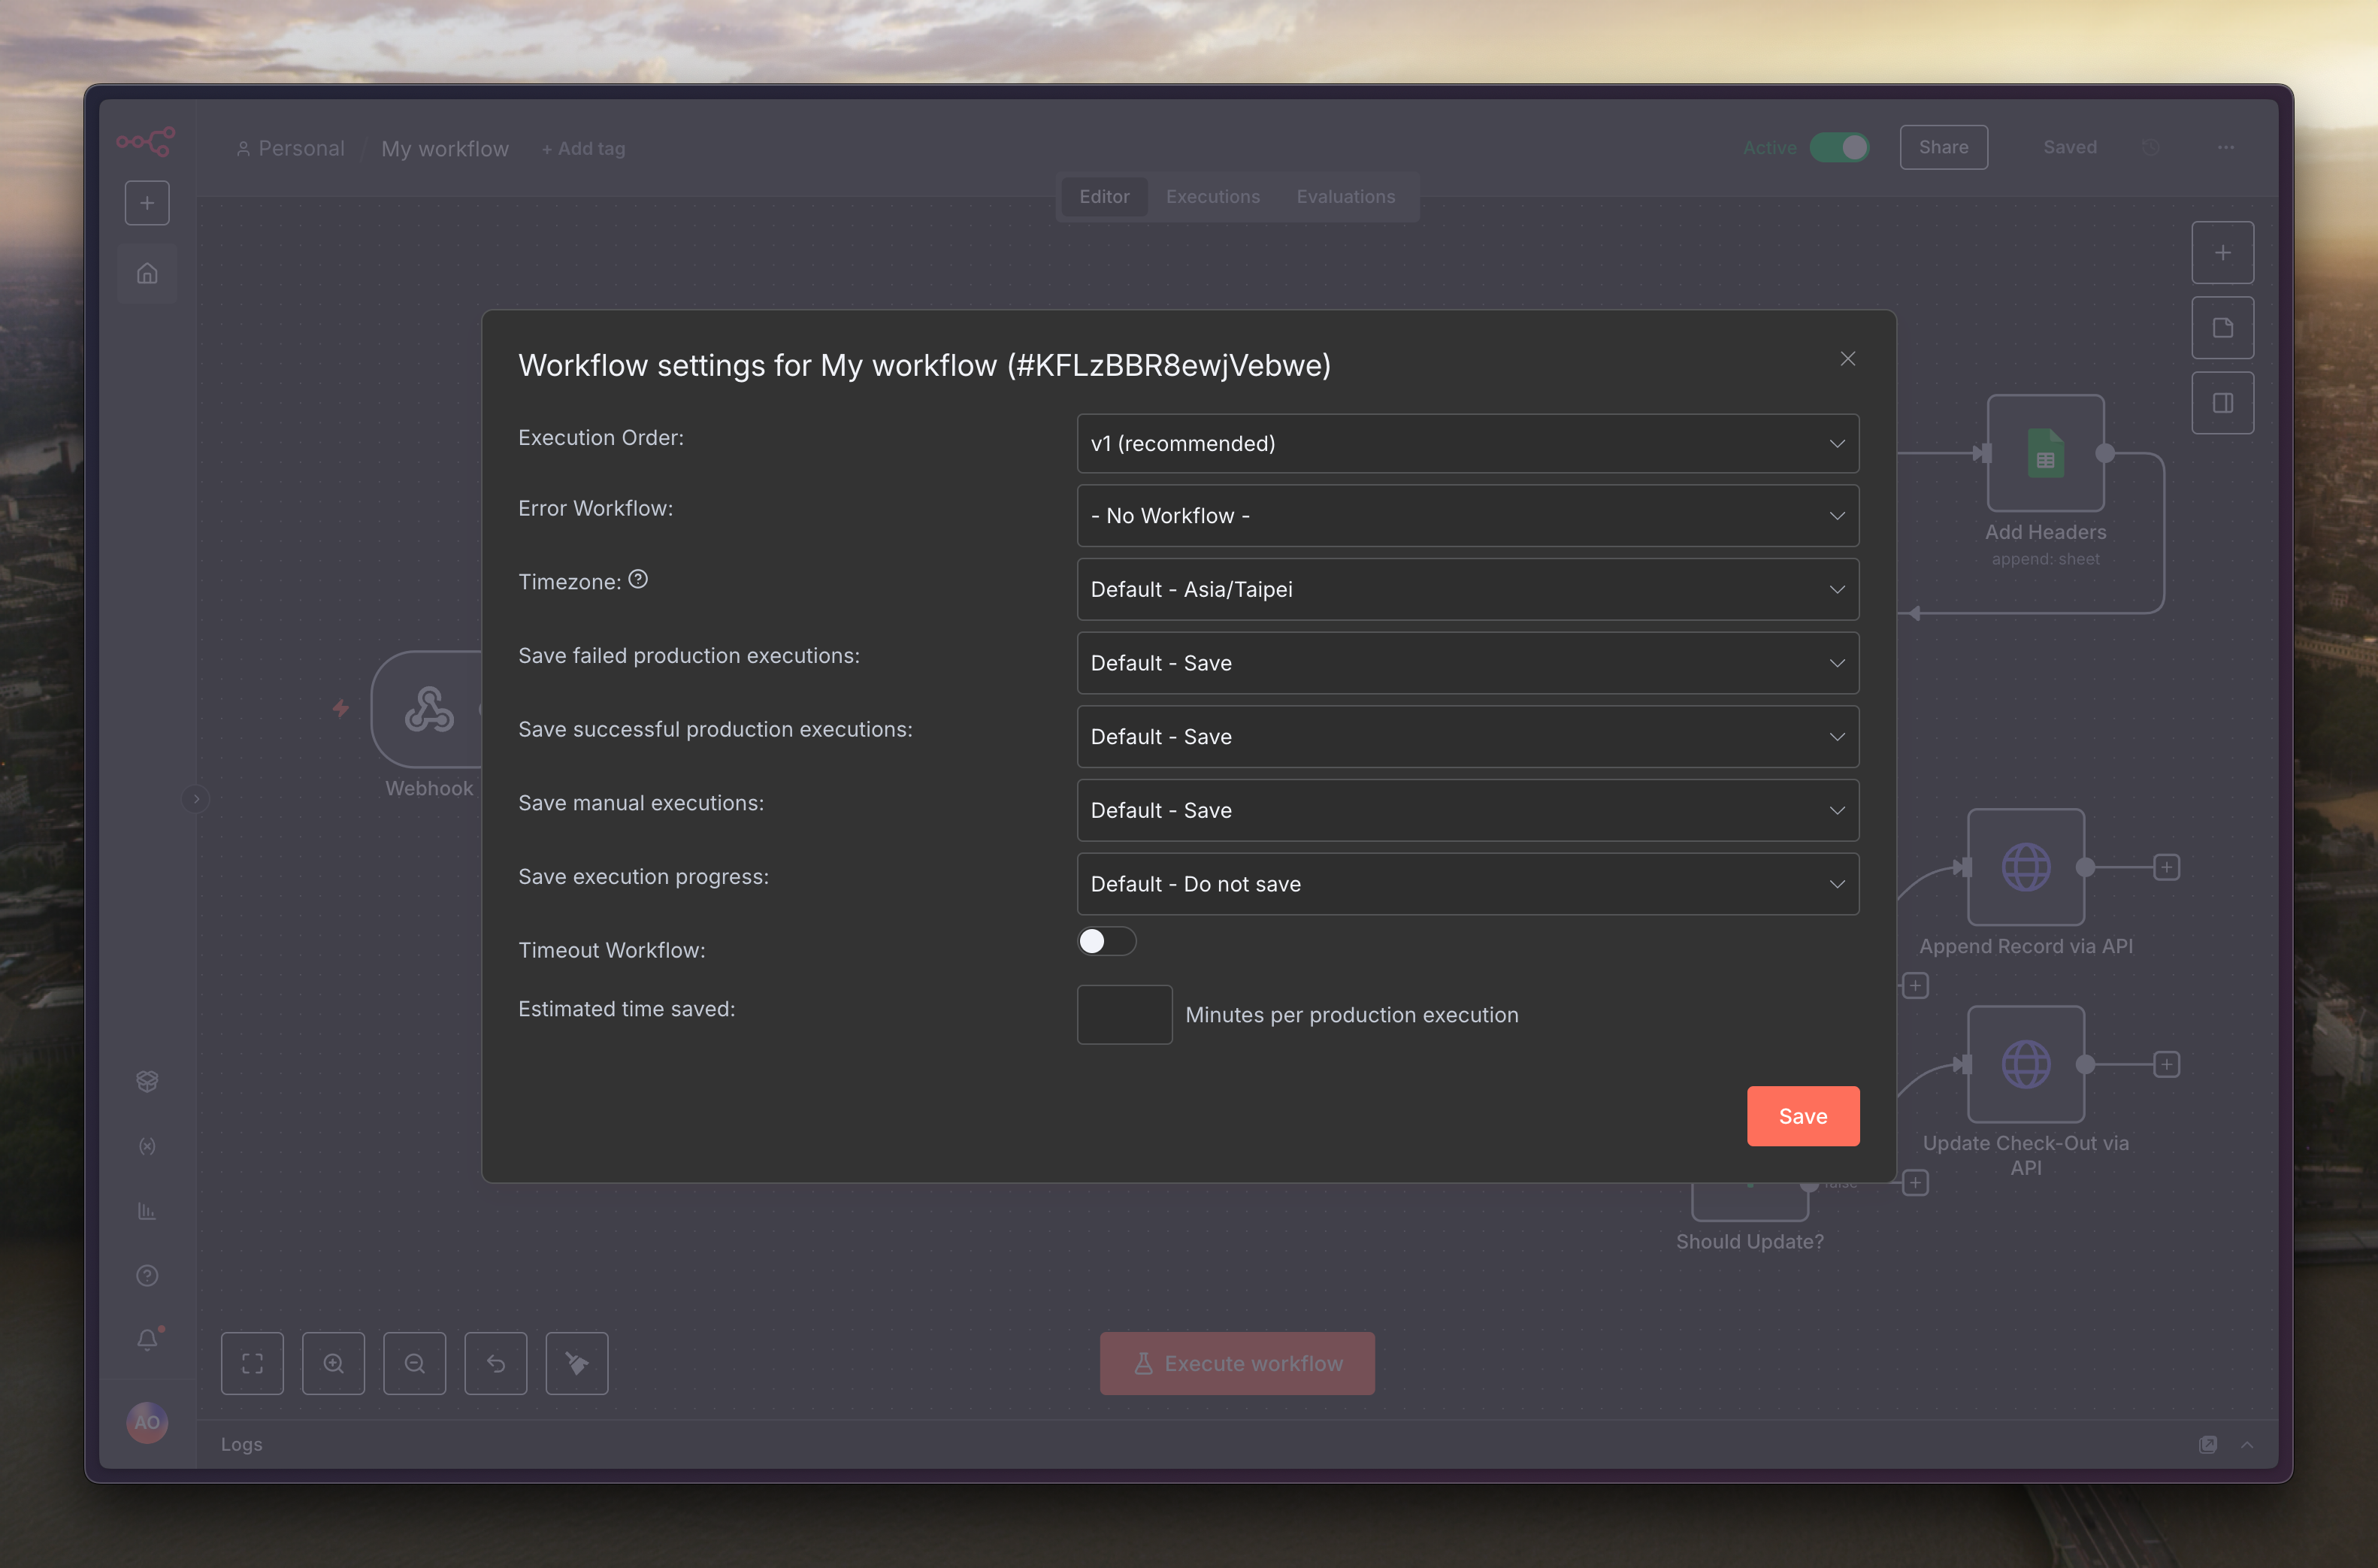
Task: Switch to the Executions tab
Action: click(1212, 197)
